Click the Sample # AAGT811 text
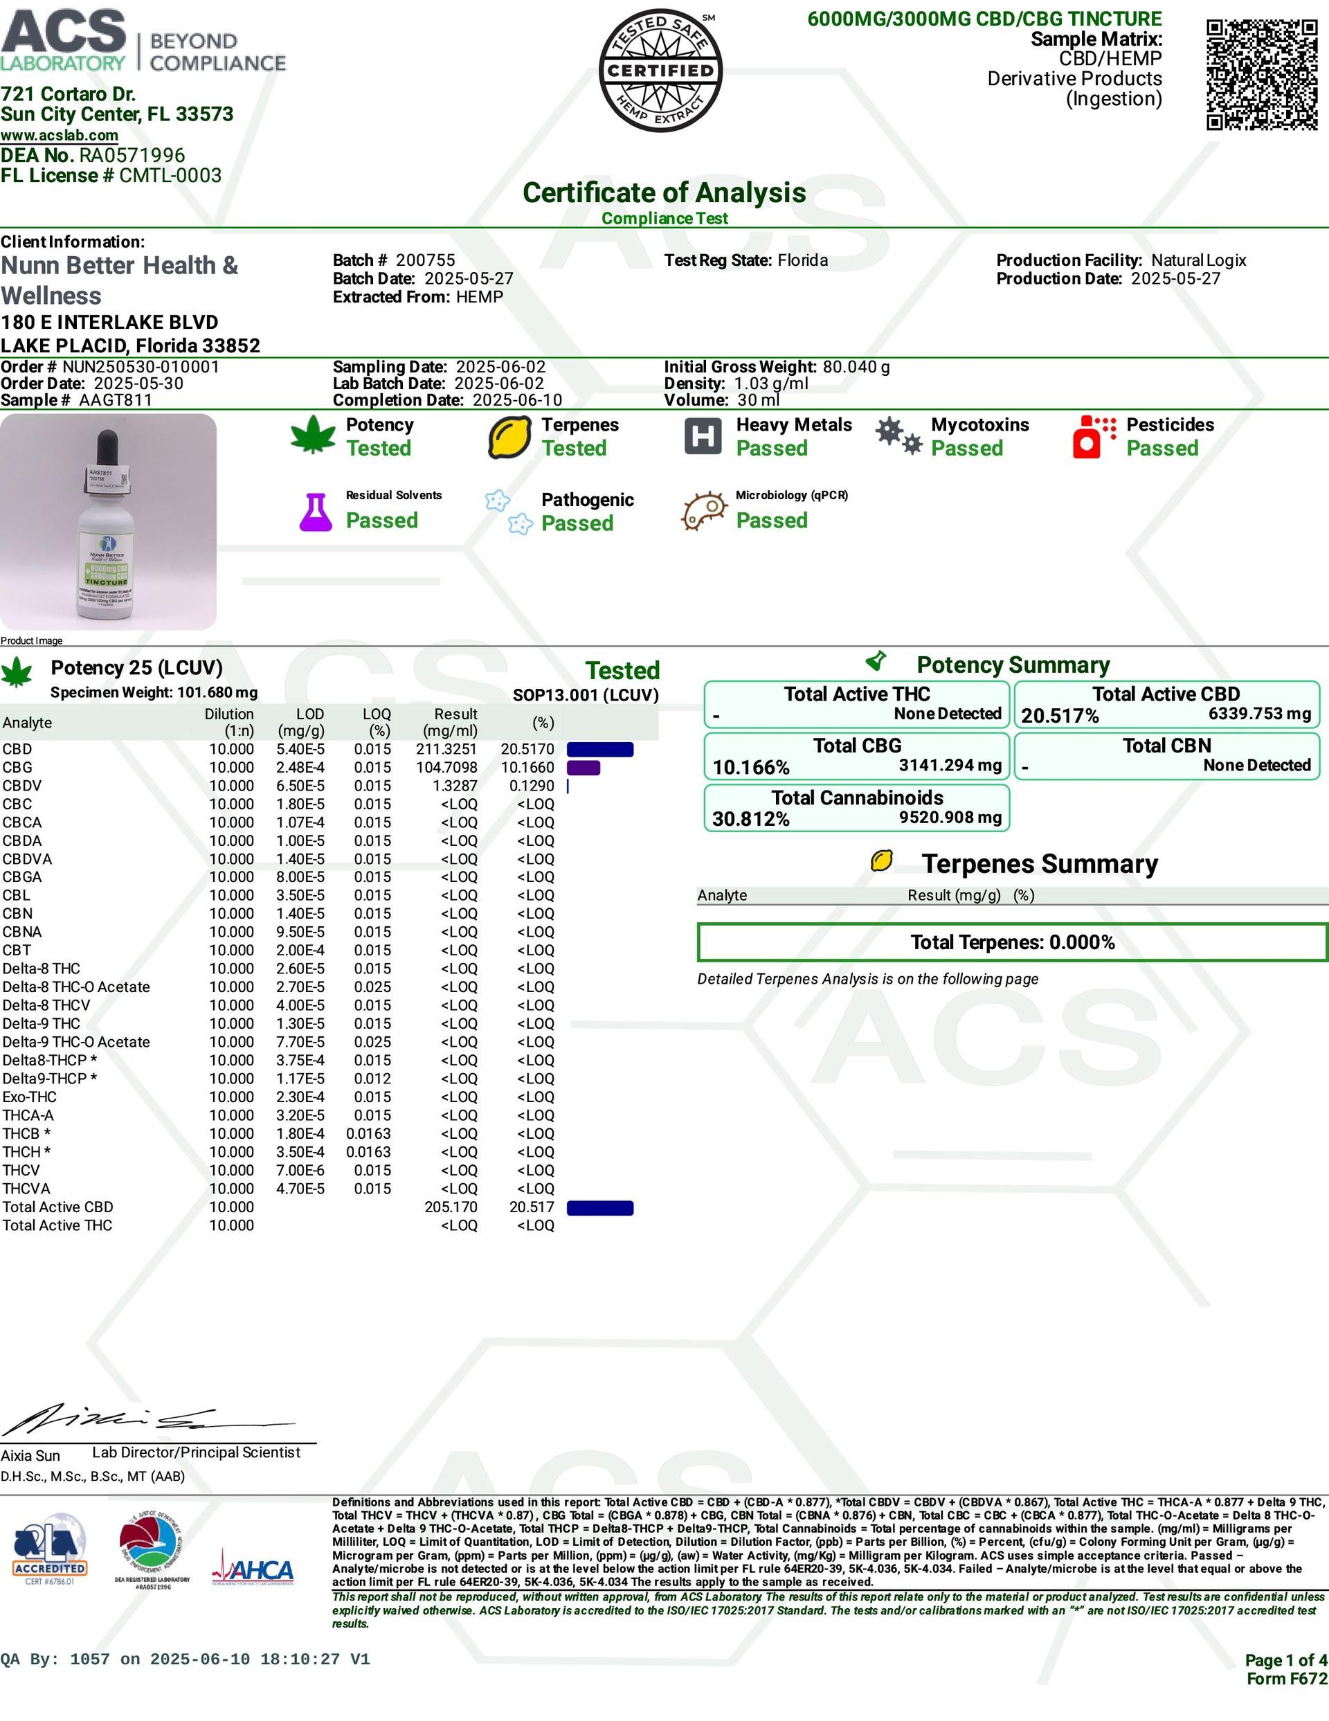 pyautogui.click(x=76, y=399)
